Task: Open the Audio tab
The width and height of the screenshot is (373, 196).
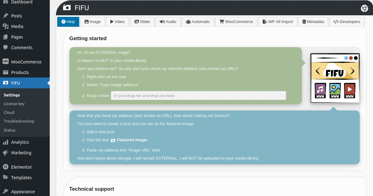Action: [x=168, y=22]
